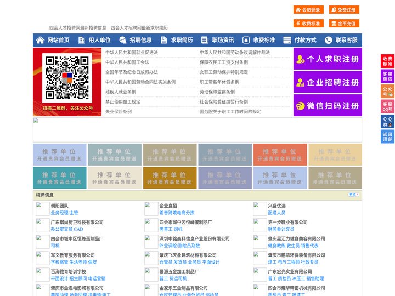Click the icon beside 收费标准 in navigation bar
The width and height of the screenshot is (395, 296).
[x=246, y=40]
